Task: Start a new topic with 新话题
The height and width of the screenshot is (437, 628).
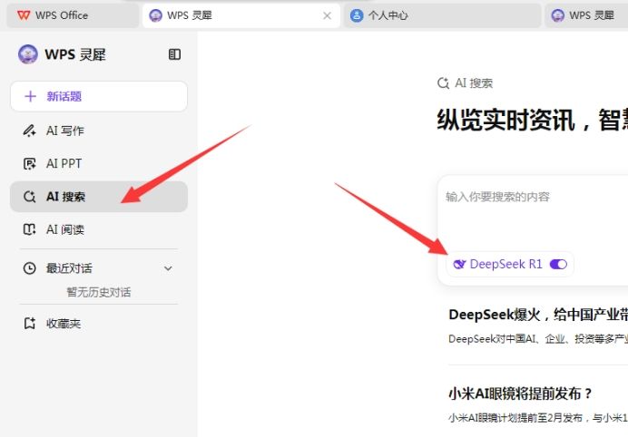Action: (98, 96)
